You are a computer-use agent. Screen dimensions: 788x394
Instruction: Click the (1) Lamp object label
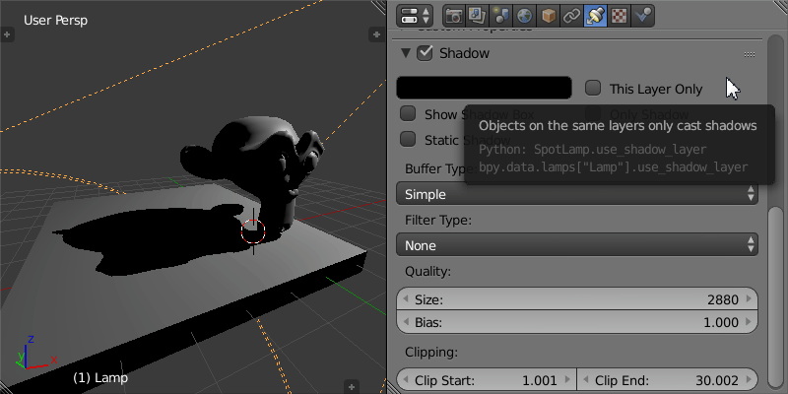pyautogui.click(x=100, y=378)
